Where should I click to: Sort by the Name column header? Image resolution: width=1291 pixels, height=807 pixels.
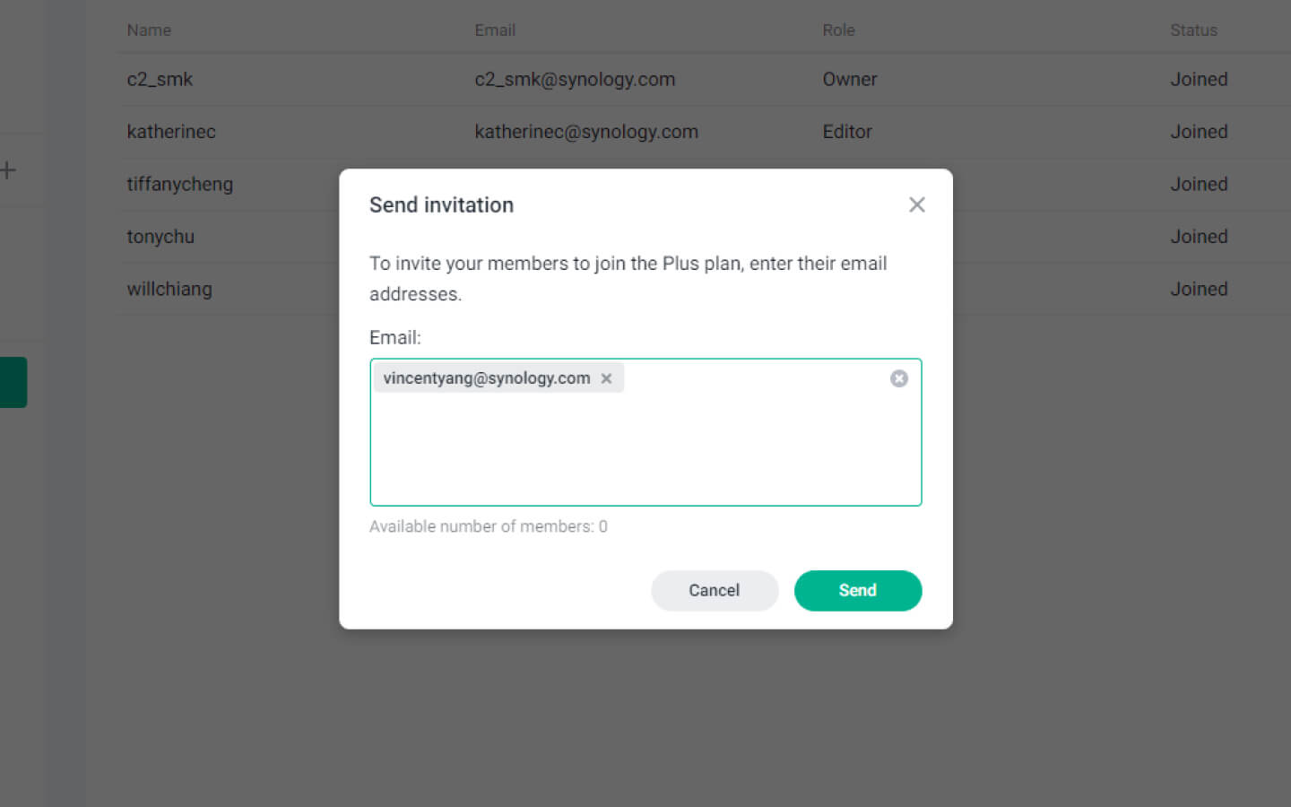coord(149,30)
